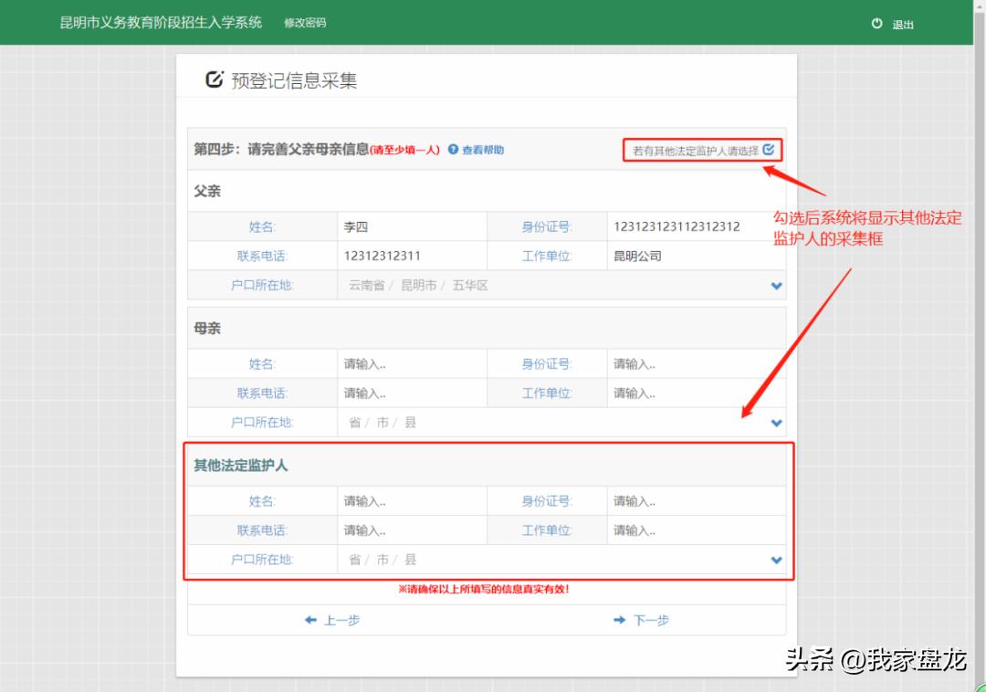986x692 pixels.
Task: Click 修改密码 in the top bar
Action: 304,23
